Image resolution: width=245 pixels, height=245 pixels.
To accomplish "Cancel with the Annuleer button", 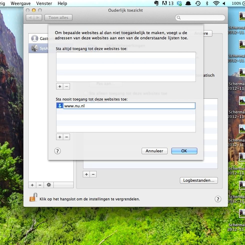I will point(154,151).
